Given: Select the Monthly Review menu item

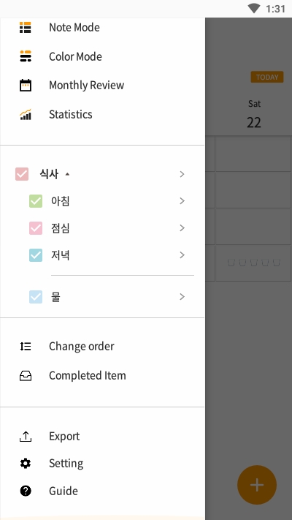Looking at the screenshot, I should point(102,86).
